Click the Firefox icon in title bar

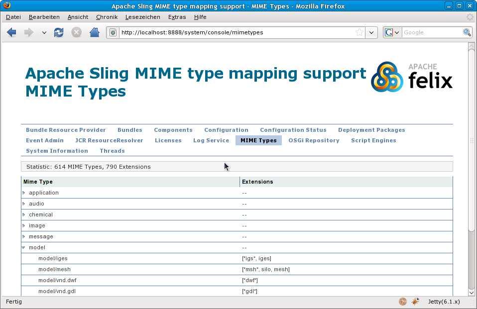pyautogui.click(x=6, y=5)
